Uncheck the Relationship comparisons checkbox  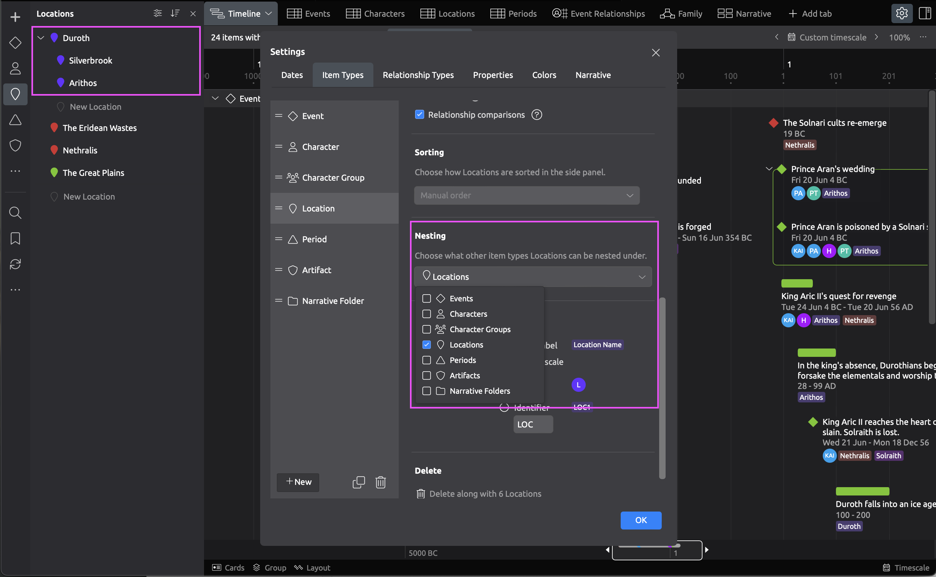coord(419,115)
